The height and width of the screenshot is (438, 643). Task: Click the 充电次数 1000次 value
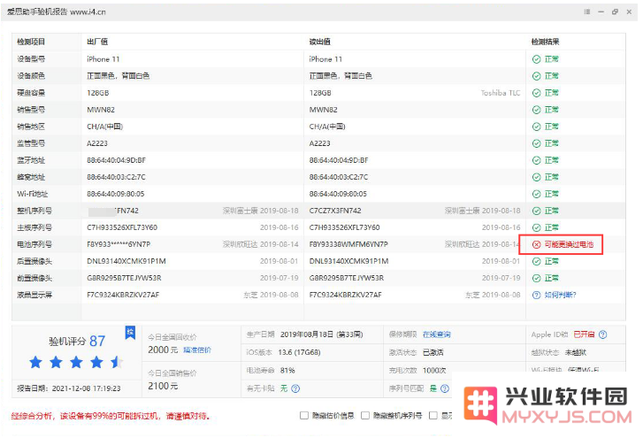point(434,371)
